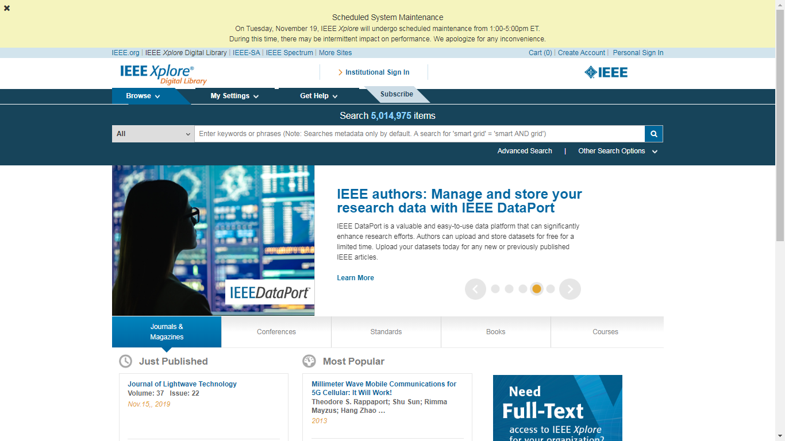This screenshot has width=785, height=441.
Task: Click the Just Published heading
Action: pos(174,361)
